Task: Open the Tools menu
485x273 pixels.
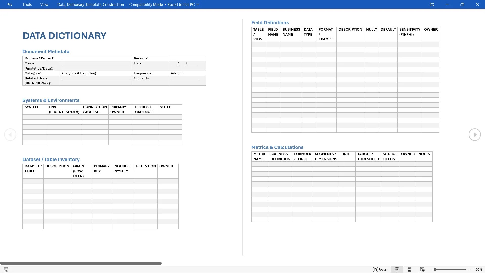Action: point(27,4)
